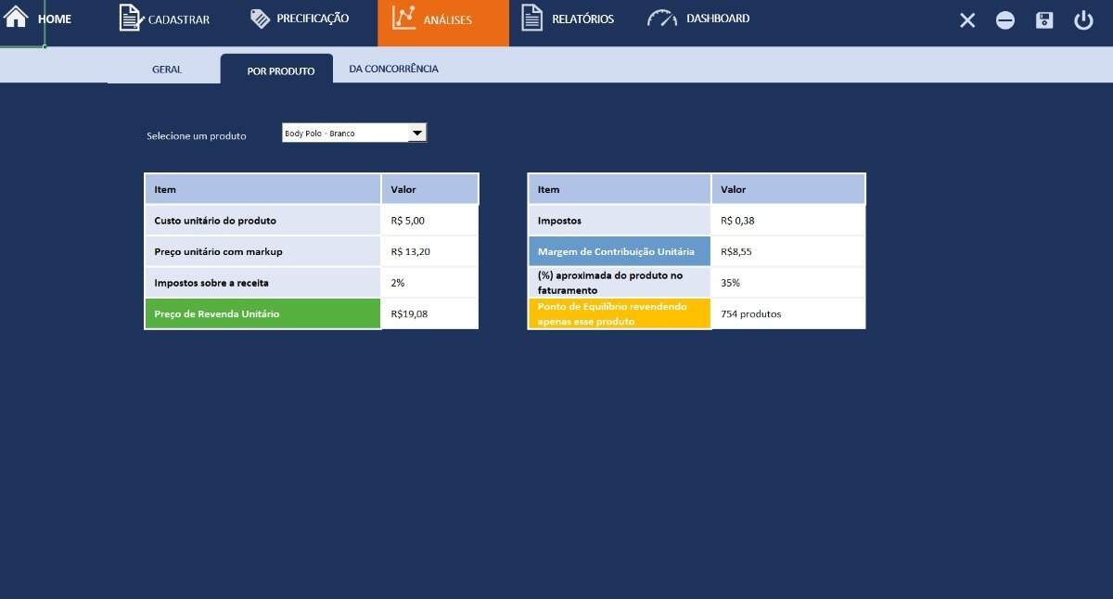The height and width of the screenshot is (599, 1113).
Task: Open Relatórios report page icon
Action: point(531,19)
